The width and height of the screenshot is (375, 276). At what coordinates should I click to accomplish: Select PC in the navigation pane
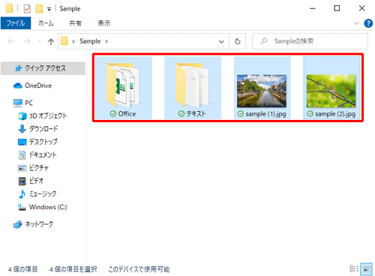click(x=23, y=103)
